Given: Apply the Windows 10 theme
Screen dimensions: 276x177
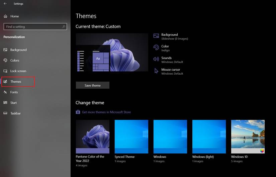Looking at the screenshot, I should [248, 137].
